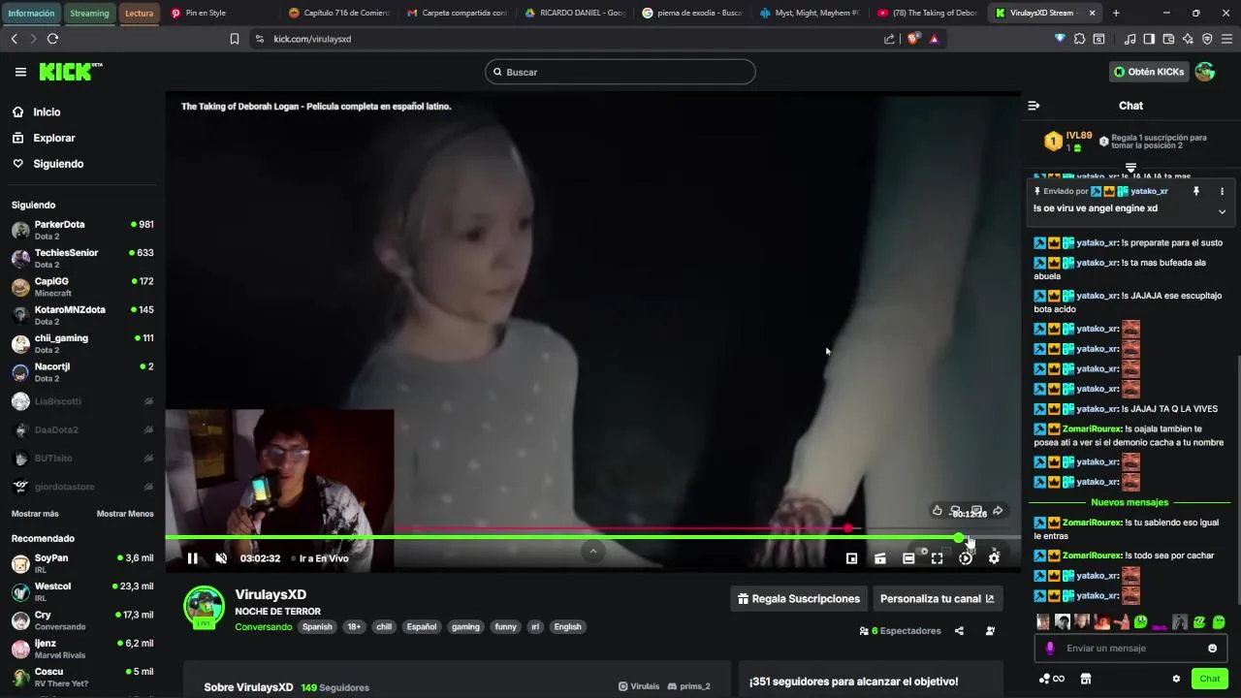Click 'Mostrar más' in Siguiendo list

point(35,514)
